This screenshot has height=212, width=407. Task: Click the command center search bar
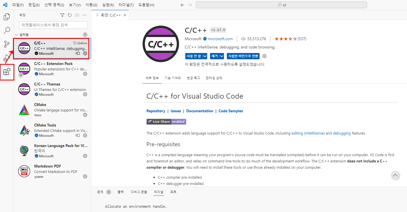281,5
